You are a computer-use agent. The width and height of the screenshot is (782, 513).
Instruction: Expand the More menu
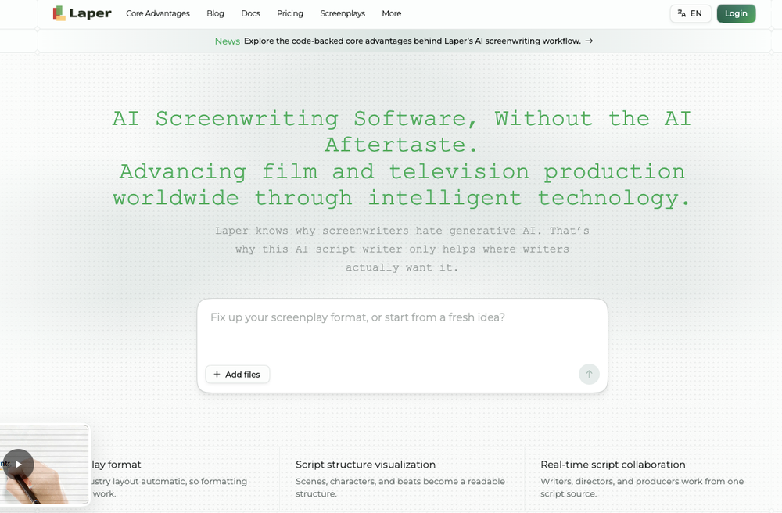pos(392,13)
